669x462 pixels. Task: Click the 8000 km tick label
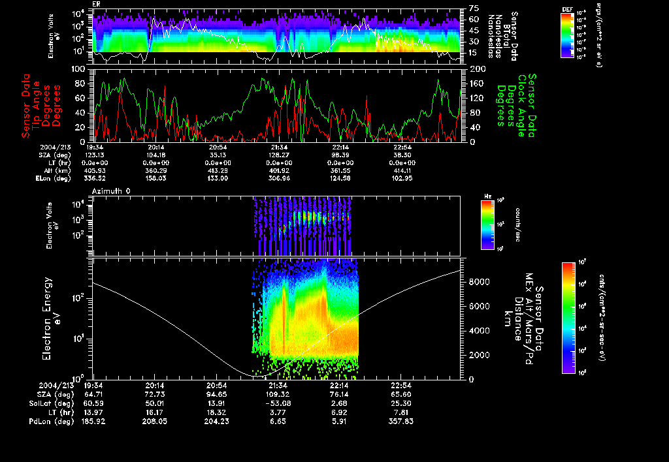pos(479,282)
